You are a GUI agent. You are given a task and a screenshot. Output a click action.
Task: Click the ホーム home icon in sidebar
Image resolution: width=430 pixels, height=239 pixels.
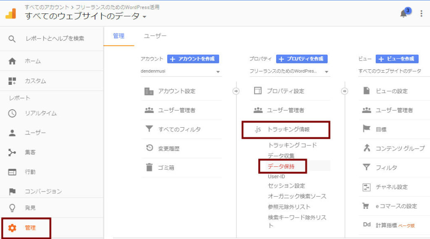coord(12,61)
